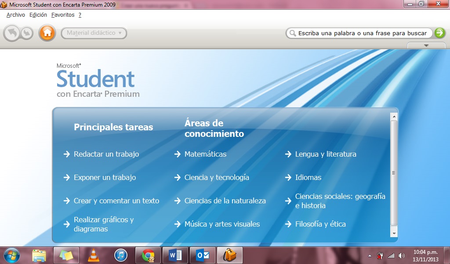Open Filosofía y ética
The height and width of the screenshot is (264, 450).
tap(320, 224)
